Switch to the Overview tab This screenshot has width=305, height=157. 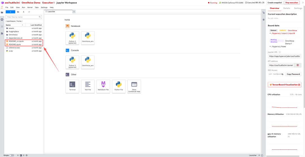(x=274, y=8)
